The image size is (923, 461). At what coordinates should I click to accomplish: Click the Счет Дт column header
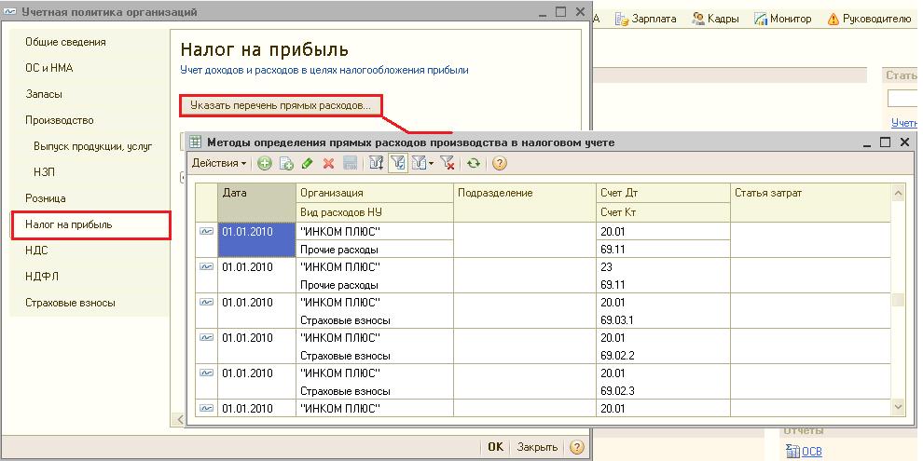tap(663, 193)
